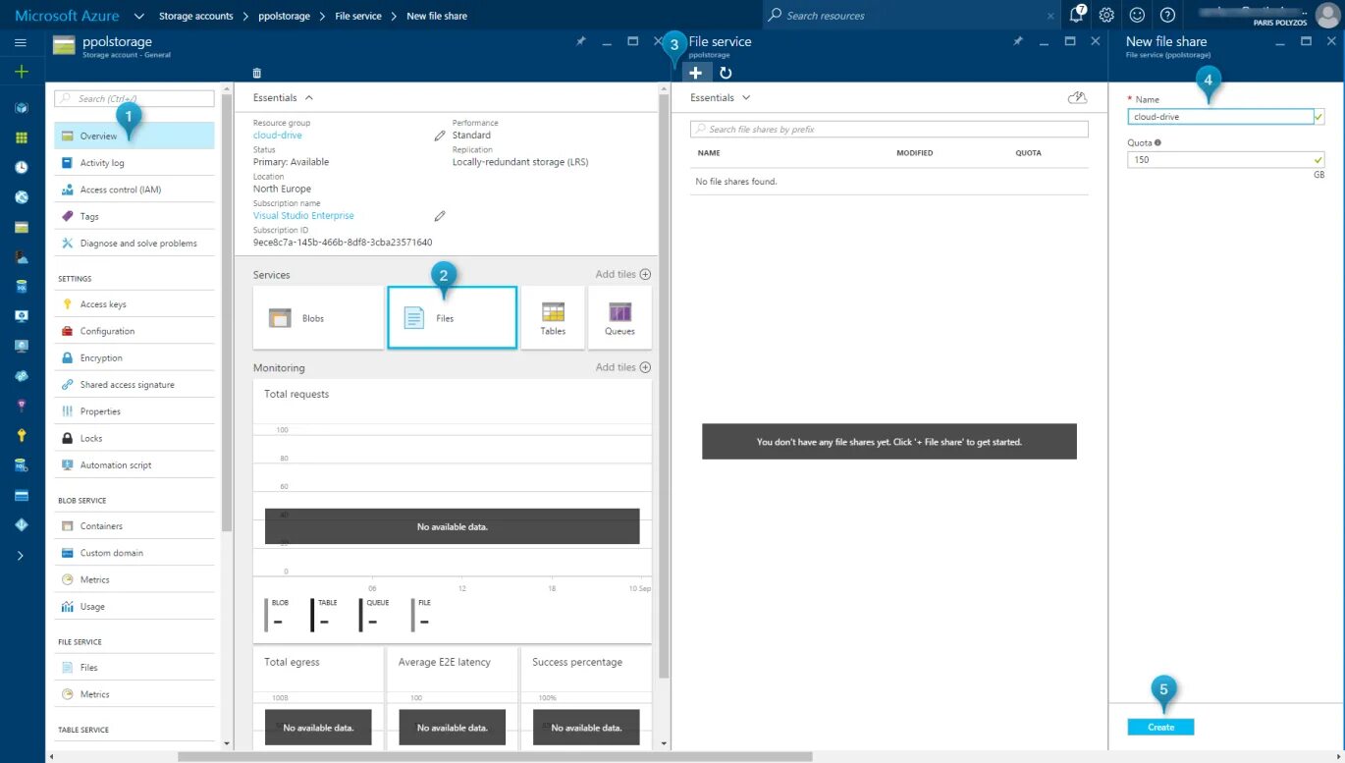Open Diagnose and solve problems
Screen dimensions: 1345x763
pos(134,243)
